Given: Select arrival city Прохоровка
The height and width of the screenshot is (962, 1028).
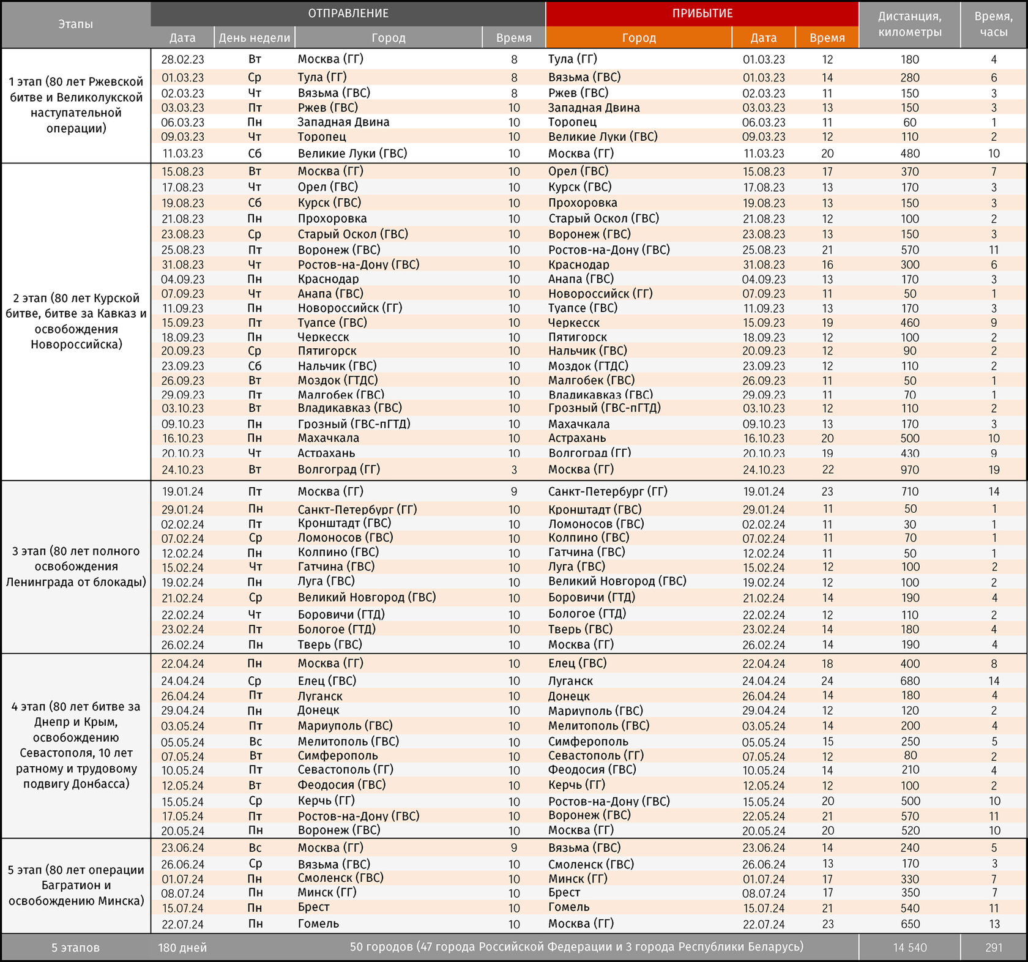Looking at the screenshot, I should tap(583, 203).
